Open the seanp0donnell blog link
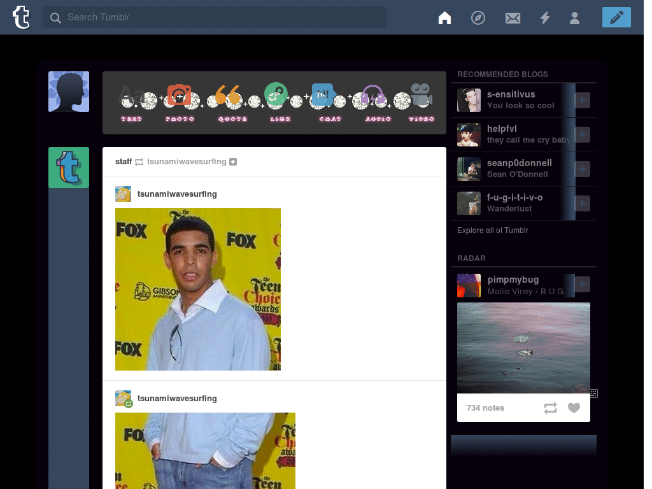Viewport: 652px width, 489px height. (x=520, y=163)
